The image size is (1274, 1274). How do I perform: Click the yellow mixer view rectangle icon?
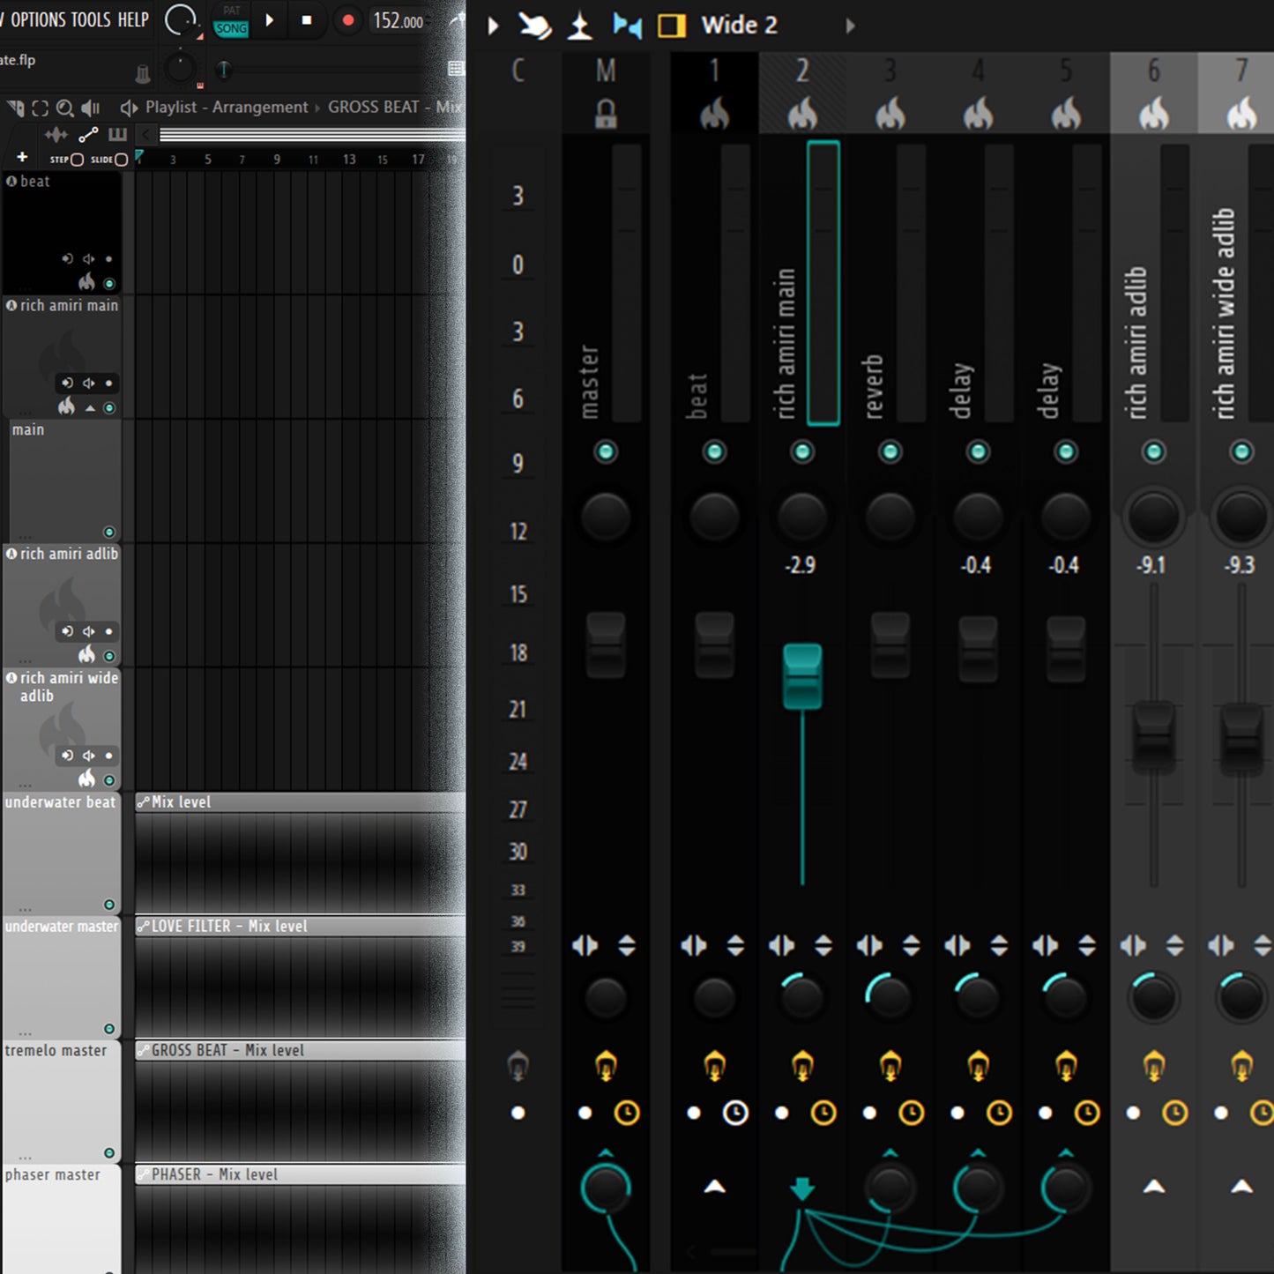point(672,26)
